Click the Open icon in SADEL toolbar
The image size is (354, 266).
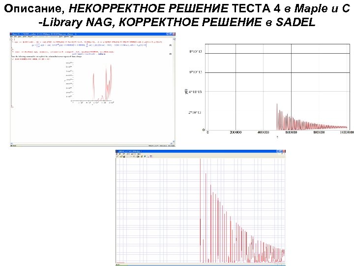[x=121, y=156]
